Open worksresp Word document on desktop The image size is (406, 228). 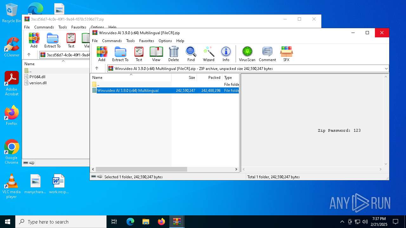pyautogui.click(x=59, y=184)
